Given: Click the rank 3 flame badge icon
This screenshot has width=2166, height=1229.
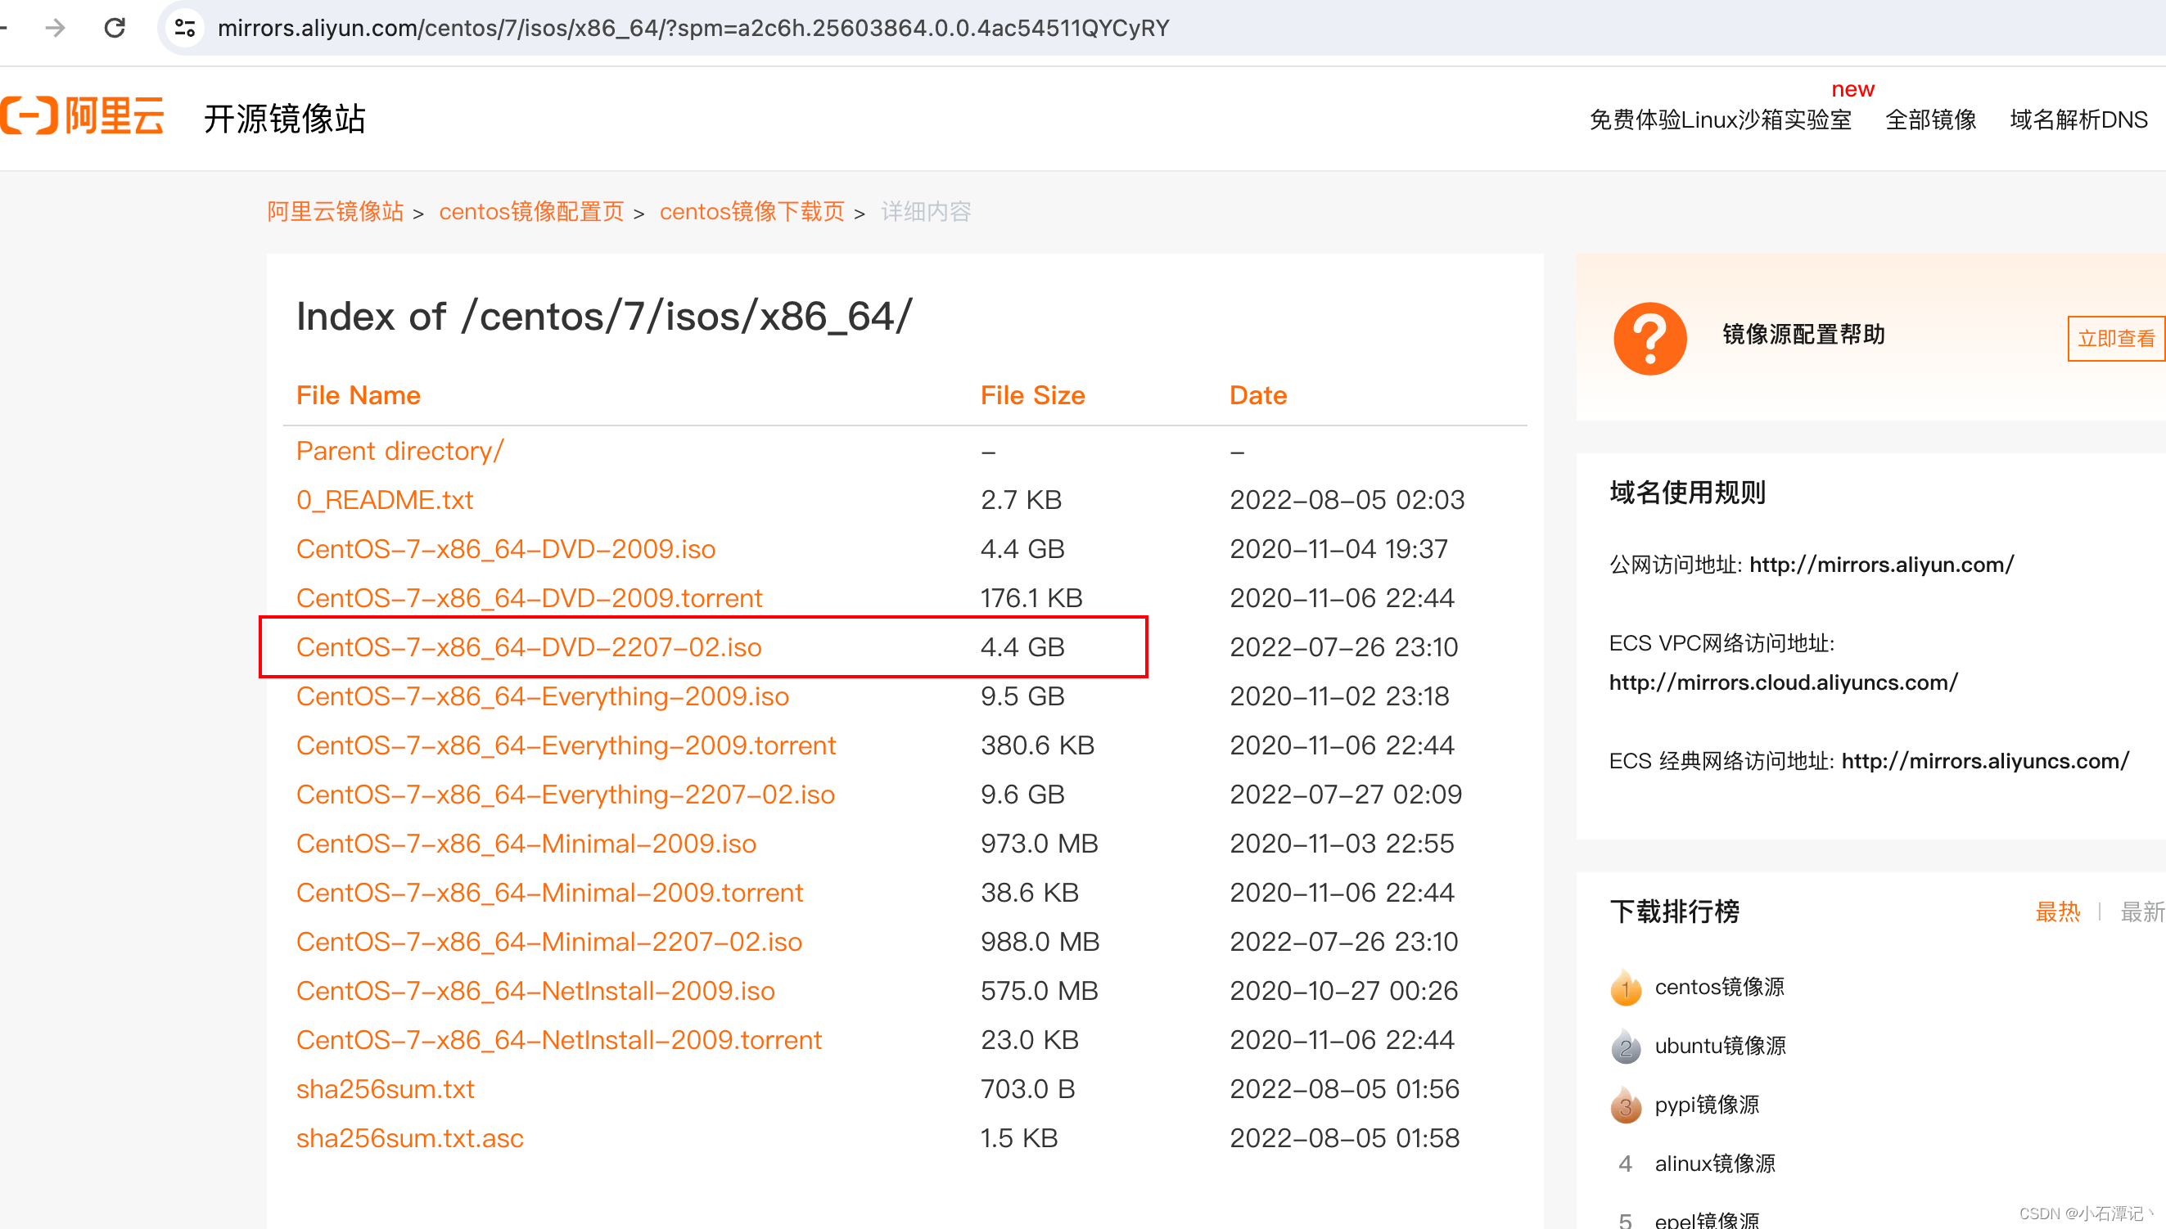Looking at the screenshot, I should point(1626,1105).
